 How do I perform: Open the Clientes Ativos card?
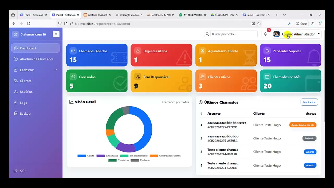coord(226,81)
